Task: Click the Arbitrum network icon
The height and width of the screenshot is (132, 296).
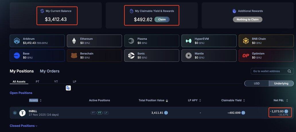Action: tap(17, 41)
